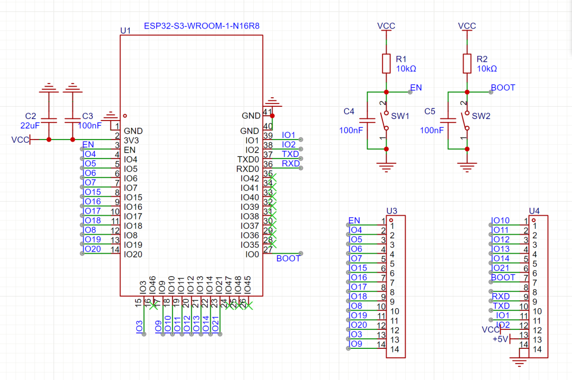This screenshot has height=380, width=572.
Task: Click the +5V power port at U4 pin 13
Action: coord(501,339)
